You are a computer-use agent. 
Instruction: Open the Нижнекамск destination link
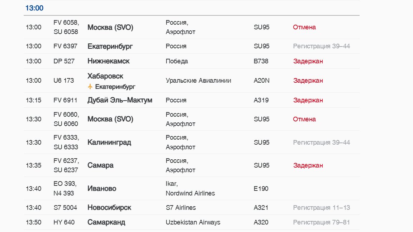(x=108, y=61)
